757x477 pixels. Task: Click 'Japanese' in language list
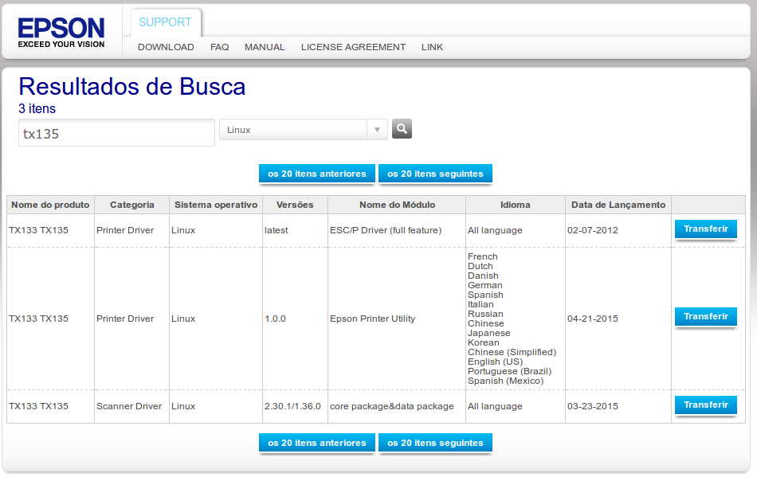coord(488,334)
